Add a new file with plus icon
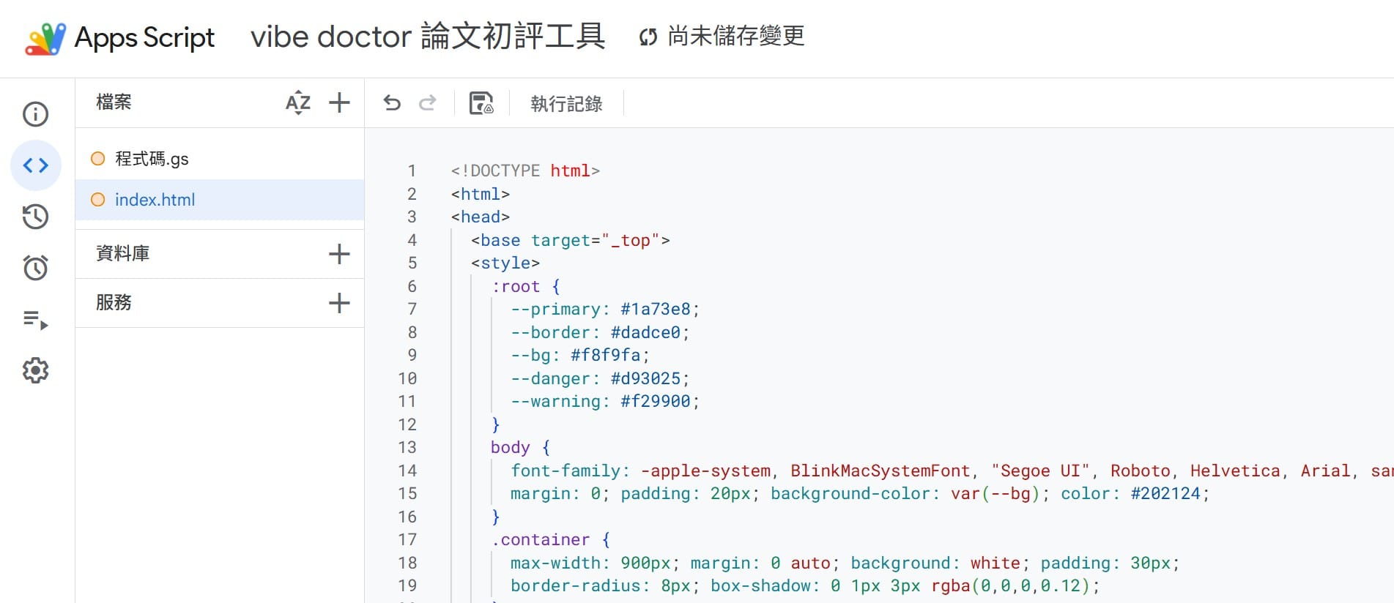 point(339,102)
